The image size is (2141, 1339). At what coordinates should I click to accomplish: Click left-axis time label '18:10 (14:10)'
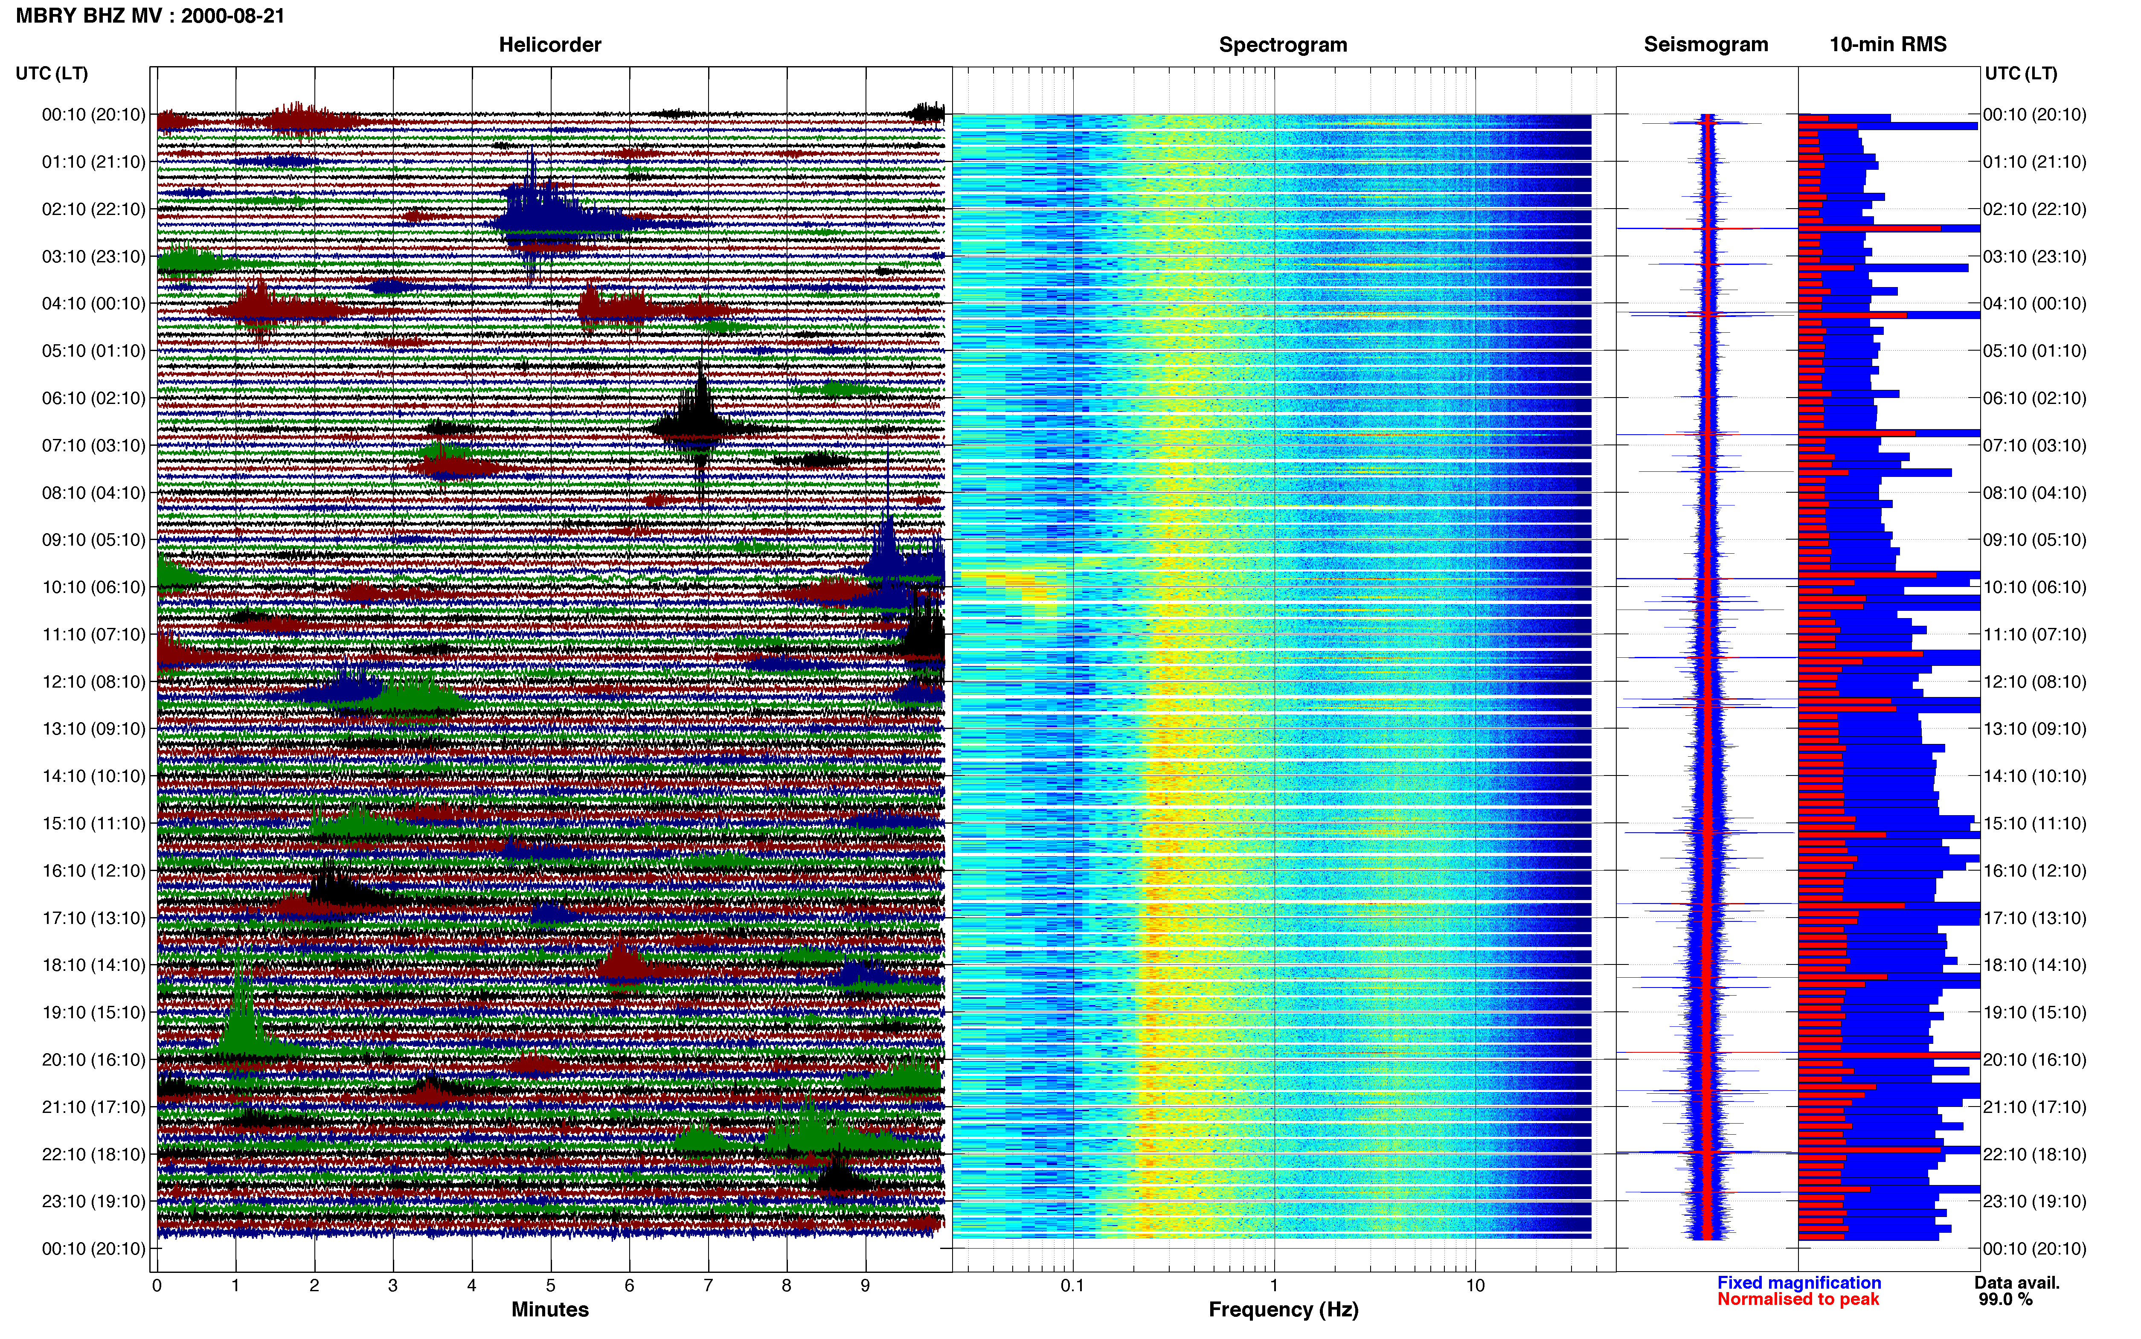(94, 965)
